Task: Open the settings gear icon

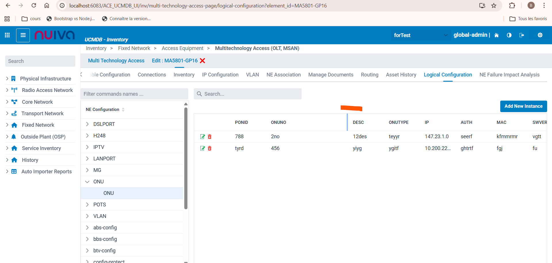Action: point(540,35)
